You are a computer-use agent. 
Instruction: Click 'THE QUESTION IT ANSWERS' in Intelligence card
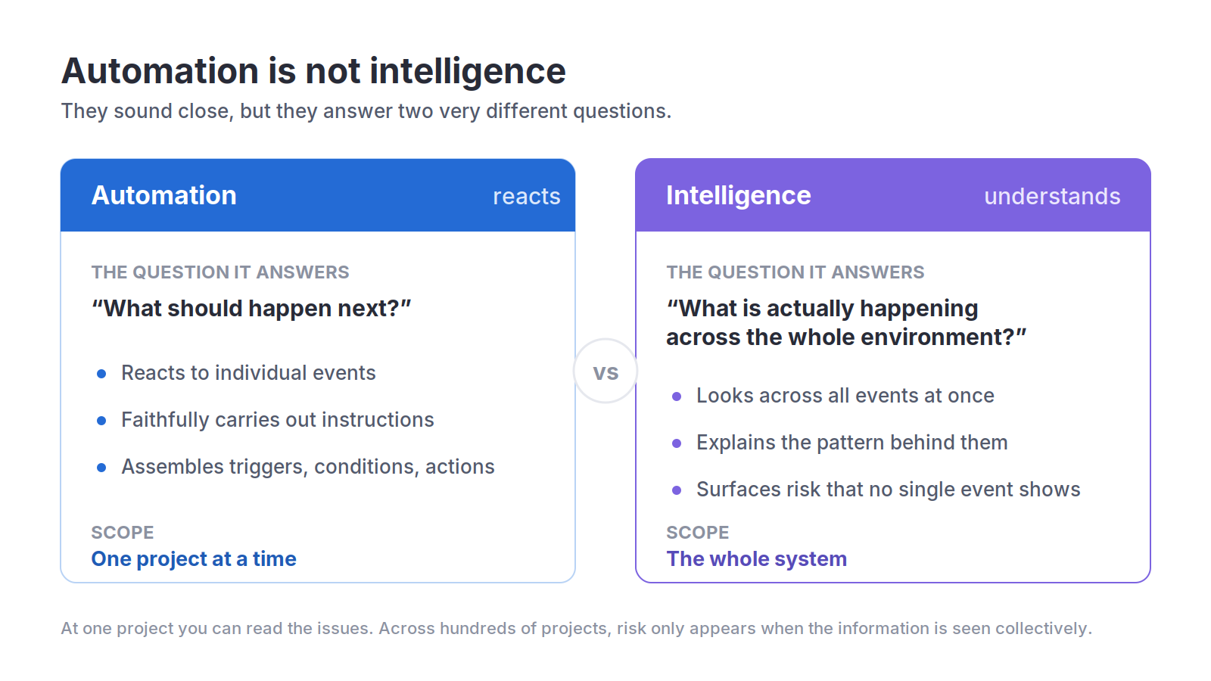[x=795, y=272]
